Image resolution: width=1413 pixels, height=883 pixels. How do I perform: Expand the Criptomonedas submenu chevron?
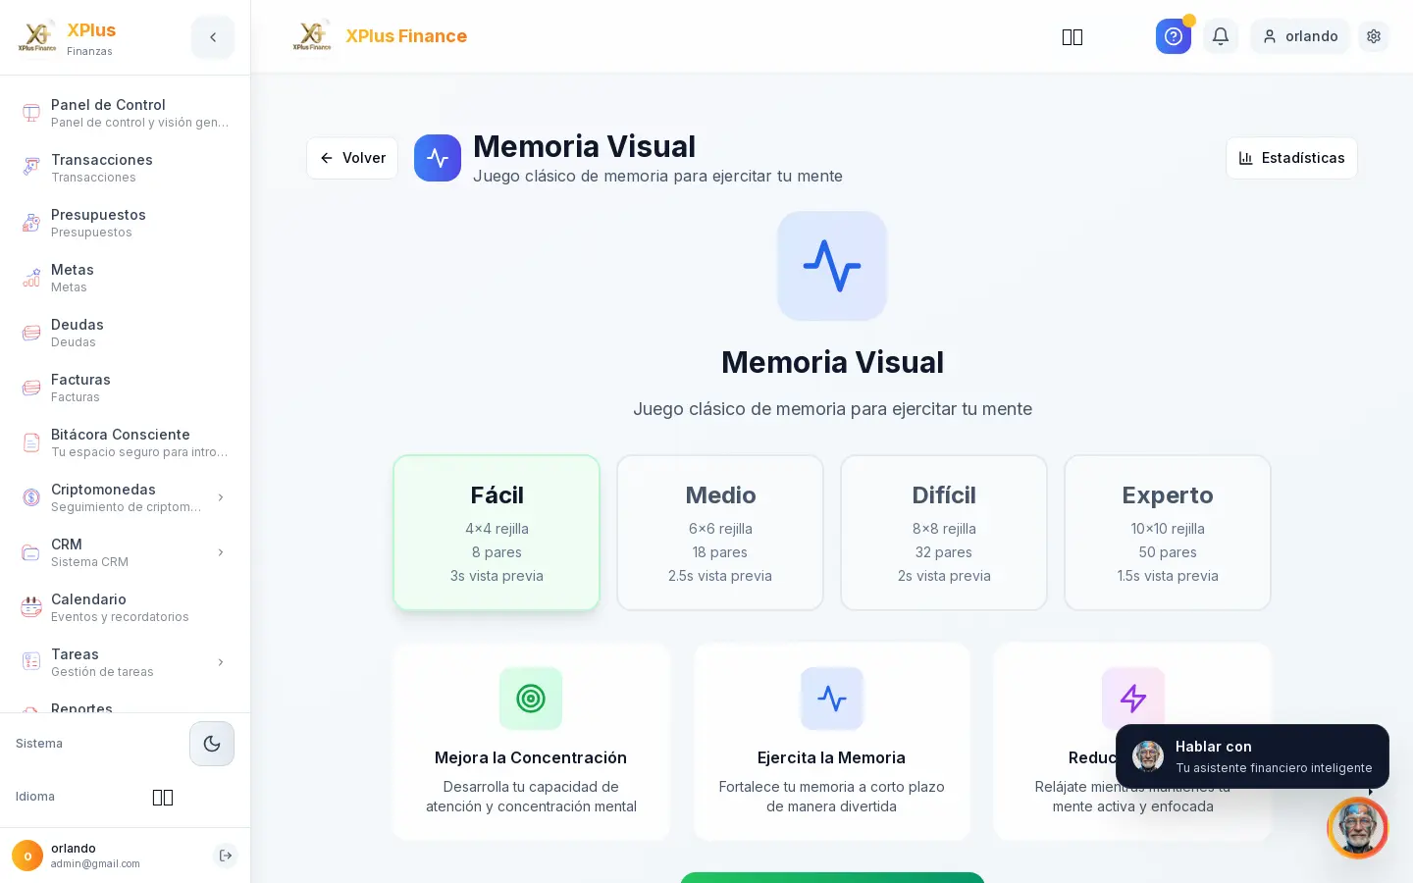pos(221,497)
